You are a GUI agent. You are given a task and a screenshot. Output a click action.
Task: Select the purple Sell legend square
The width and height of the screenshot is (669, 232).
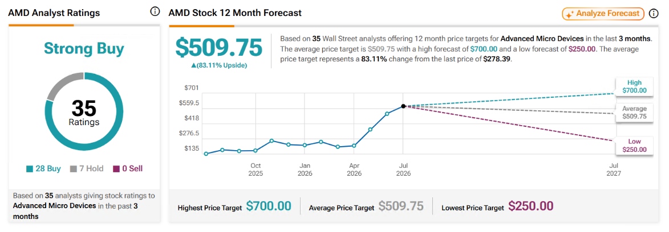tap(116, 169)
